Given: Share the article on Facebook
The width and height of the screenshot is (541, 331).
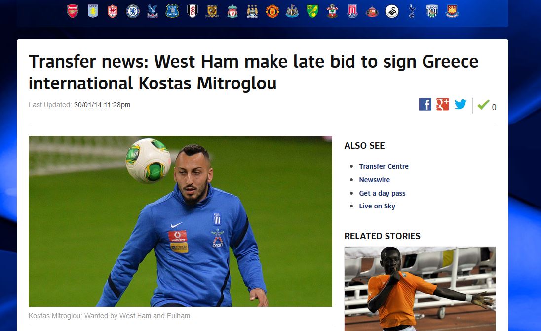Looking at the screenshot, I should [x=425, y=104].
